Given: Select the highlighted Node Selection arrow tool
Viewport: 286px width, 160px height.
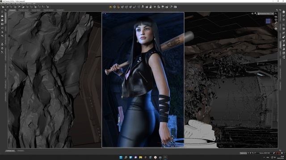Looking at the screenshot, I should pyautogui.click(x=118, y=7).
